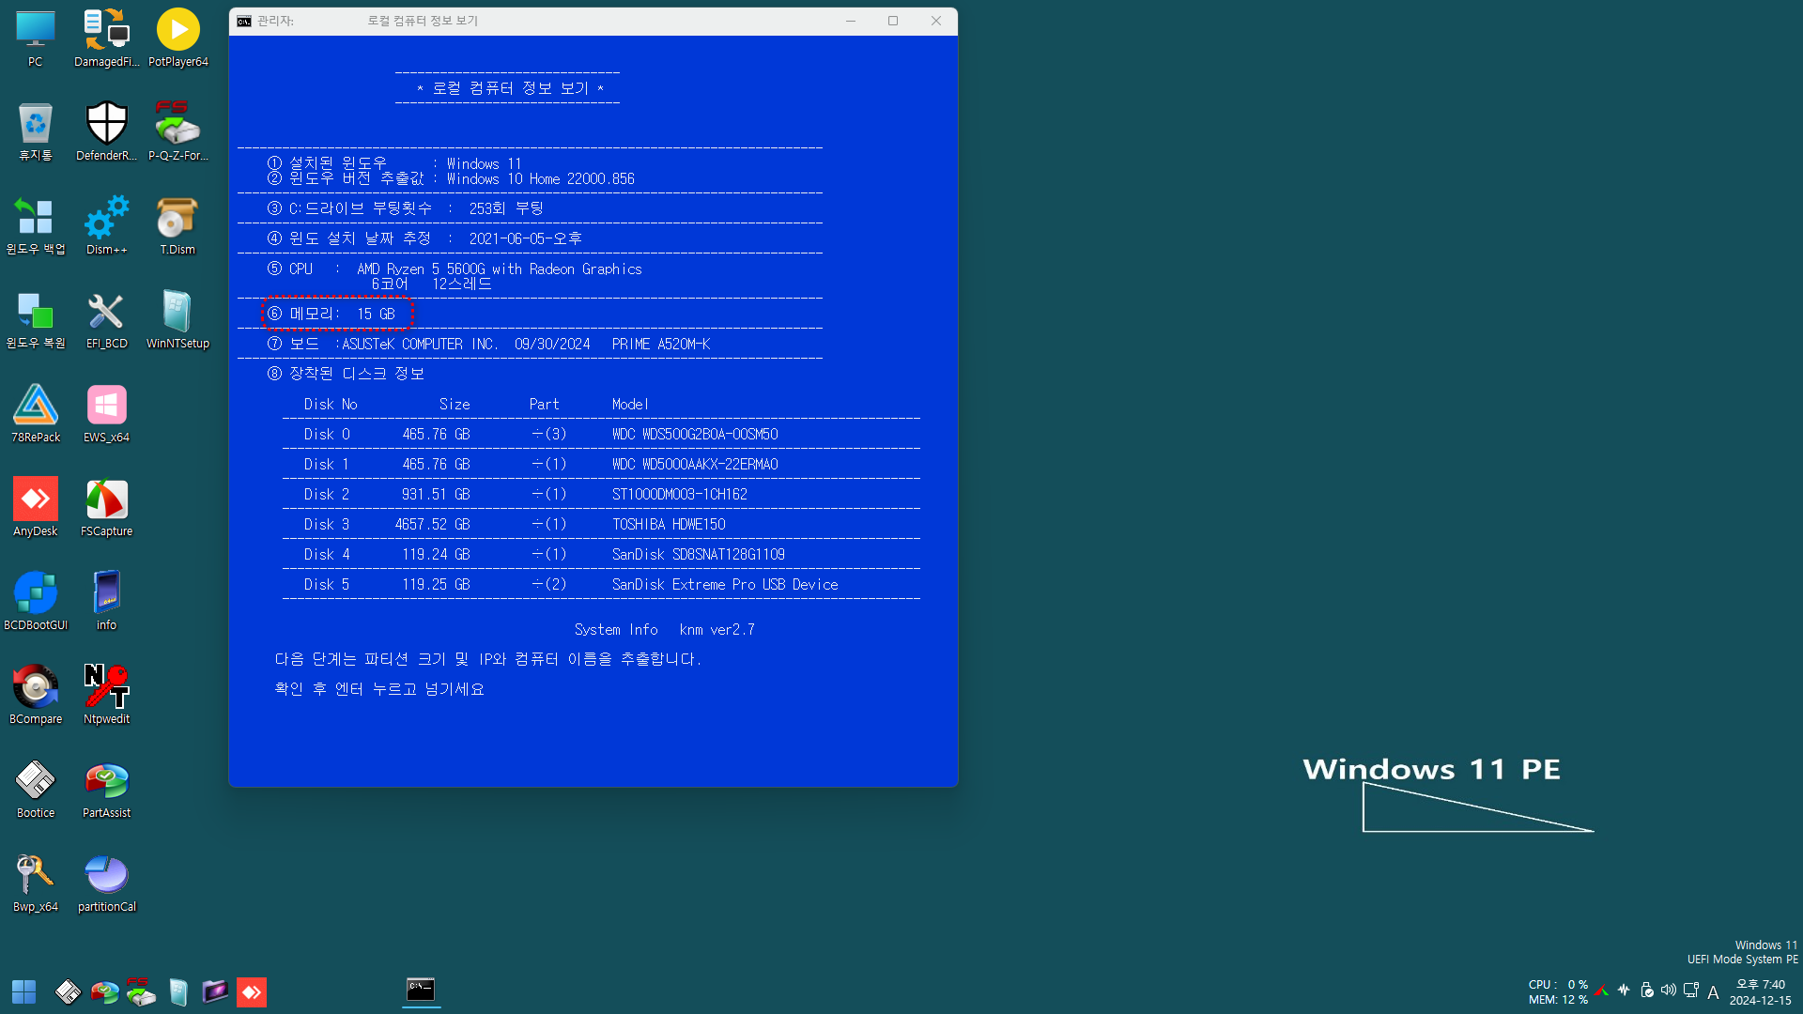Open the partitionCal pie chart icon
Image resolution: width=1803 pixels, height=1014 pixels.
106,883
